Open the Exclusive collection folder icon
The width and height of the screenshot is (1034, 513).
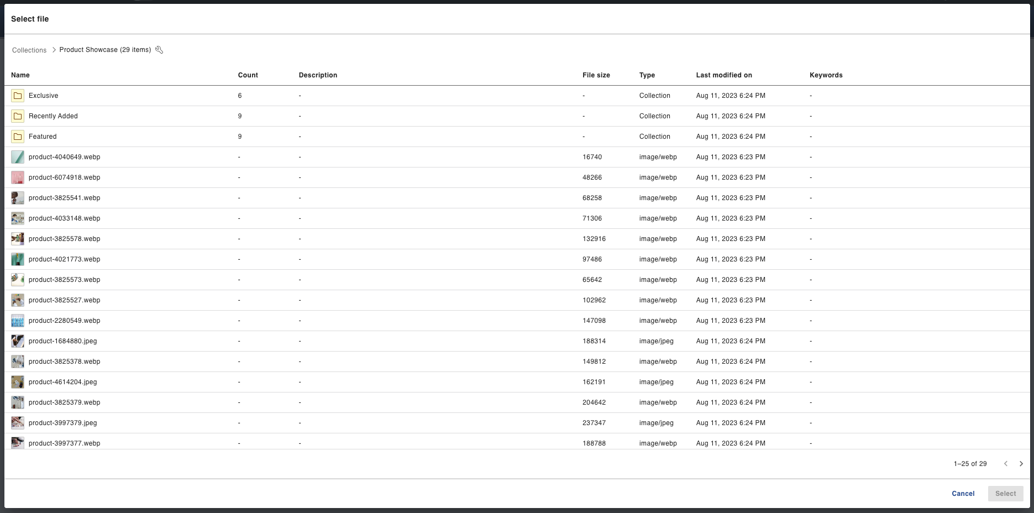click(18, 96)
